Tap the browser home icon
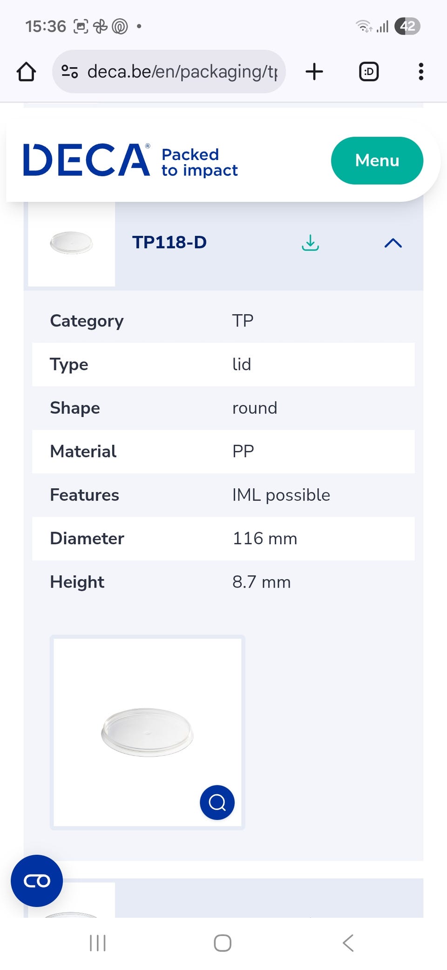447x970 pixels. tap(26, 72)
